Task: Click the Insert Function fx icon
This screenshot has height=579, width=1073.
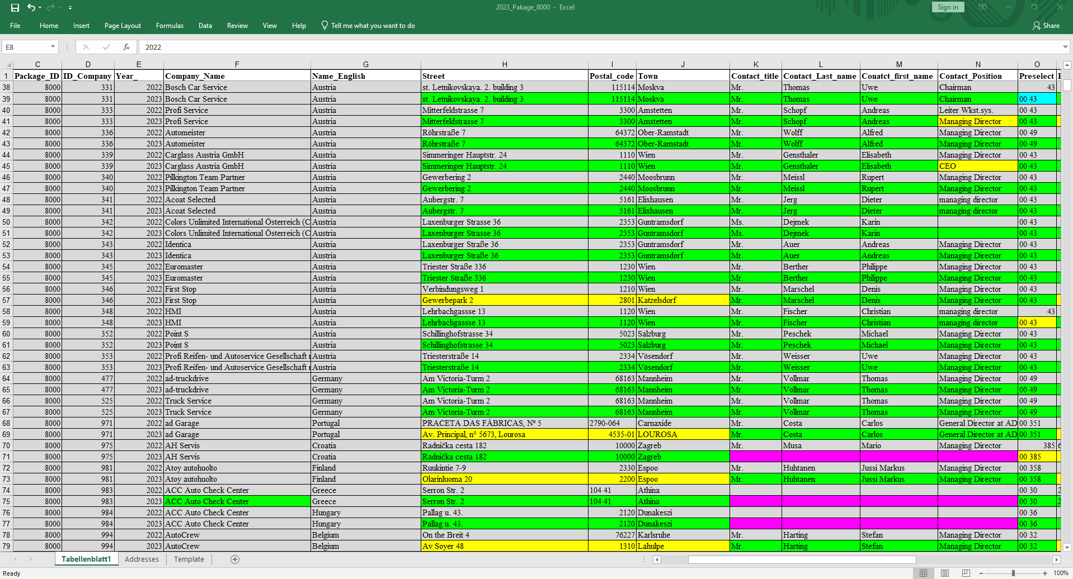Action: (x=126, y=47)
